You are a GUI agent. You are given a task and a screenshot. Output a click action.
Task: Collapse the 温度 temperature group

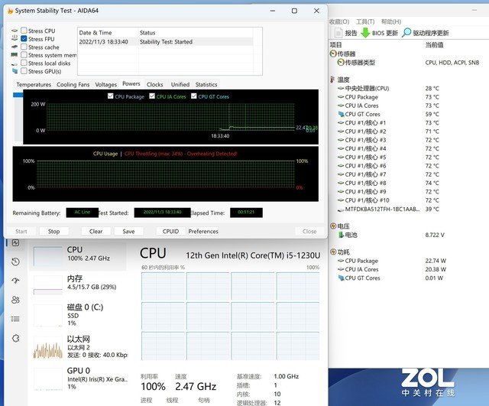pos(333,80)
